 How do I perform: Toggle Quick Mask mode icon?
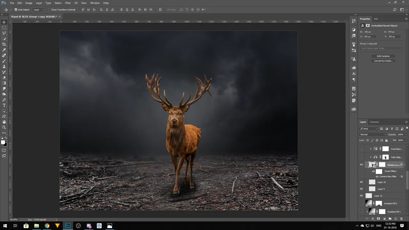(x=4, y=150)
